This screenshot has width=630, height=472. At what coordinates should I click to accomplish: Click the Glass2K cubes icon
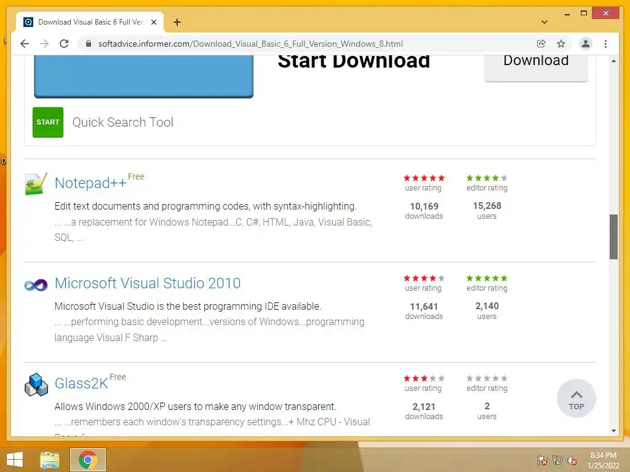tap(36, 385)
